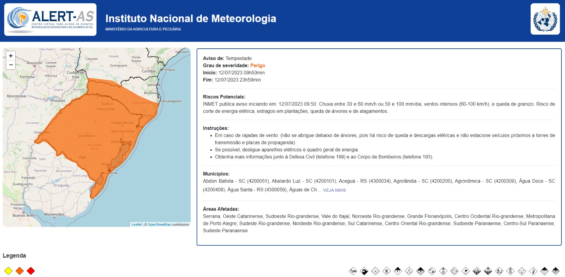This screenshot has height=277, width=565.
Task: Click the Riscos Potenciais heading
Action: (224, 97)
